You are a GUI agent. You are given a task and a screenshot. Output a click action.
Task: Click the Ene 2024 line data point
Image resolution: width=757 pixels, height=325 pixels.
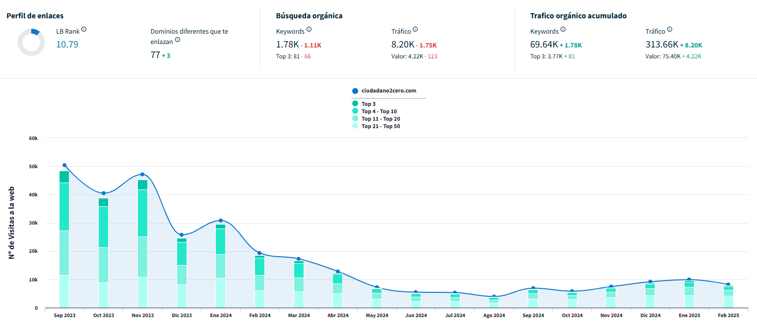221,221
